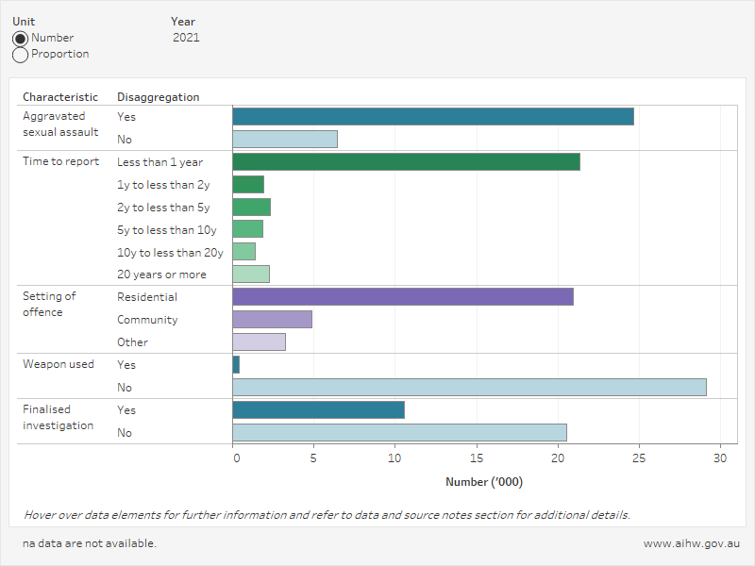Select the Proportion unit radio button
The width and height of the screenshot is (755, 566).
(21, 55)
